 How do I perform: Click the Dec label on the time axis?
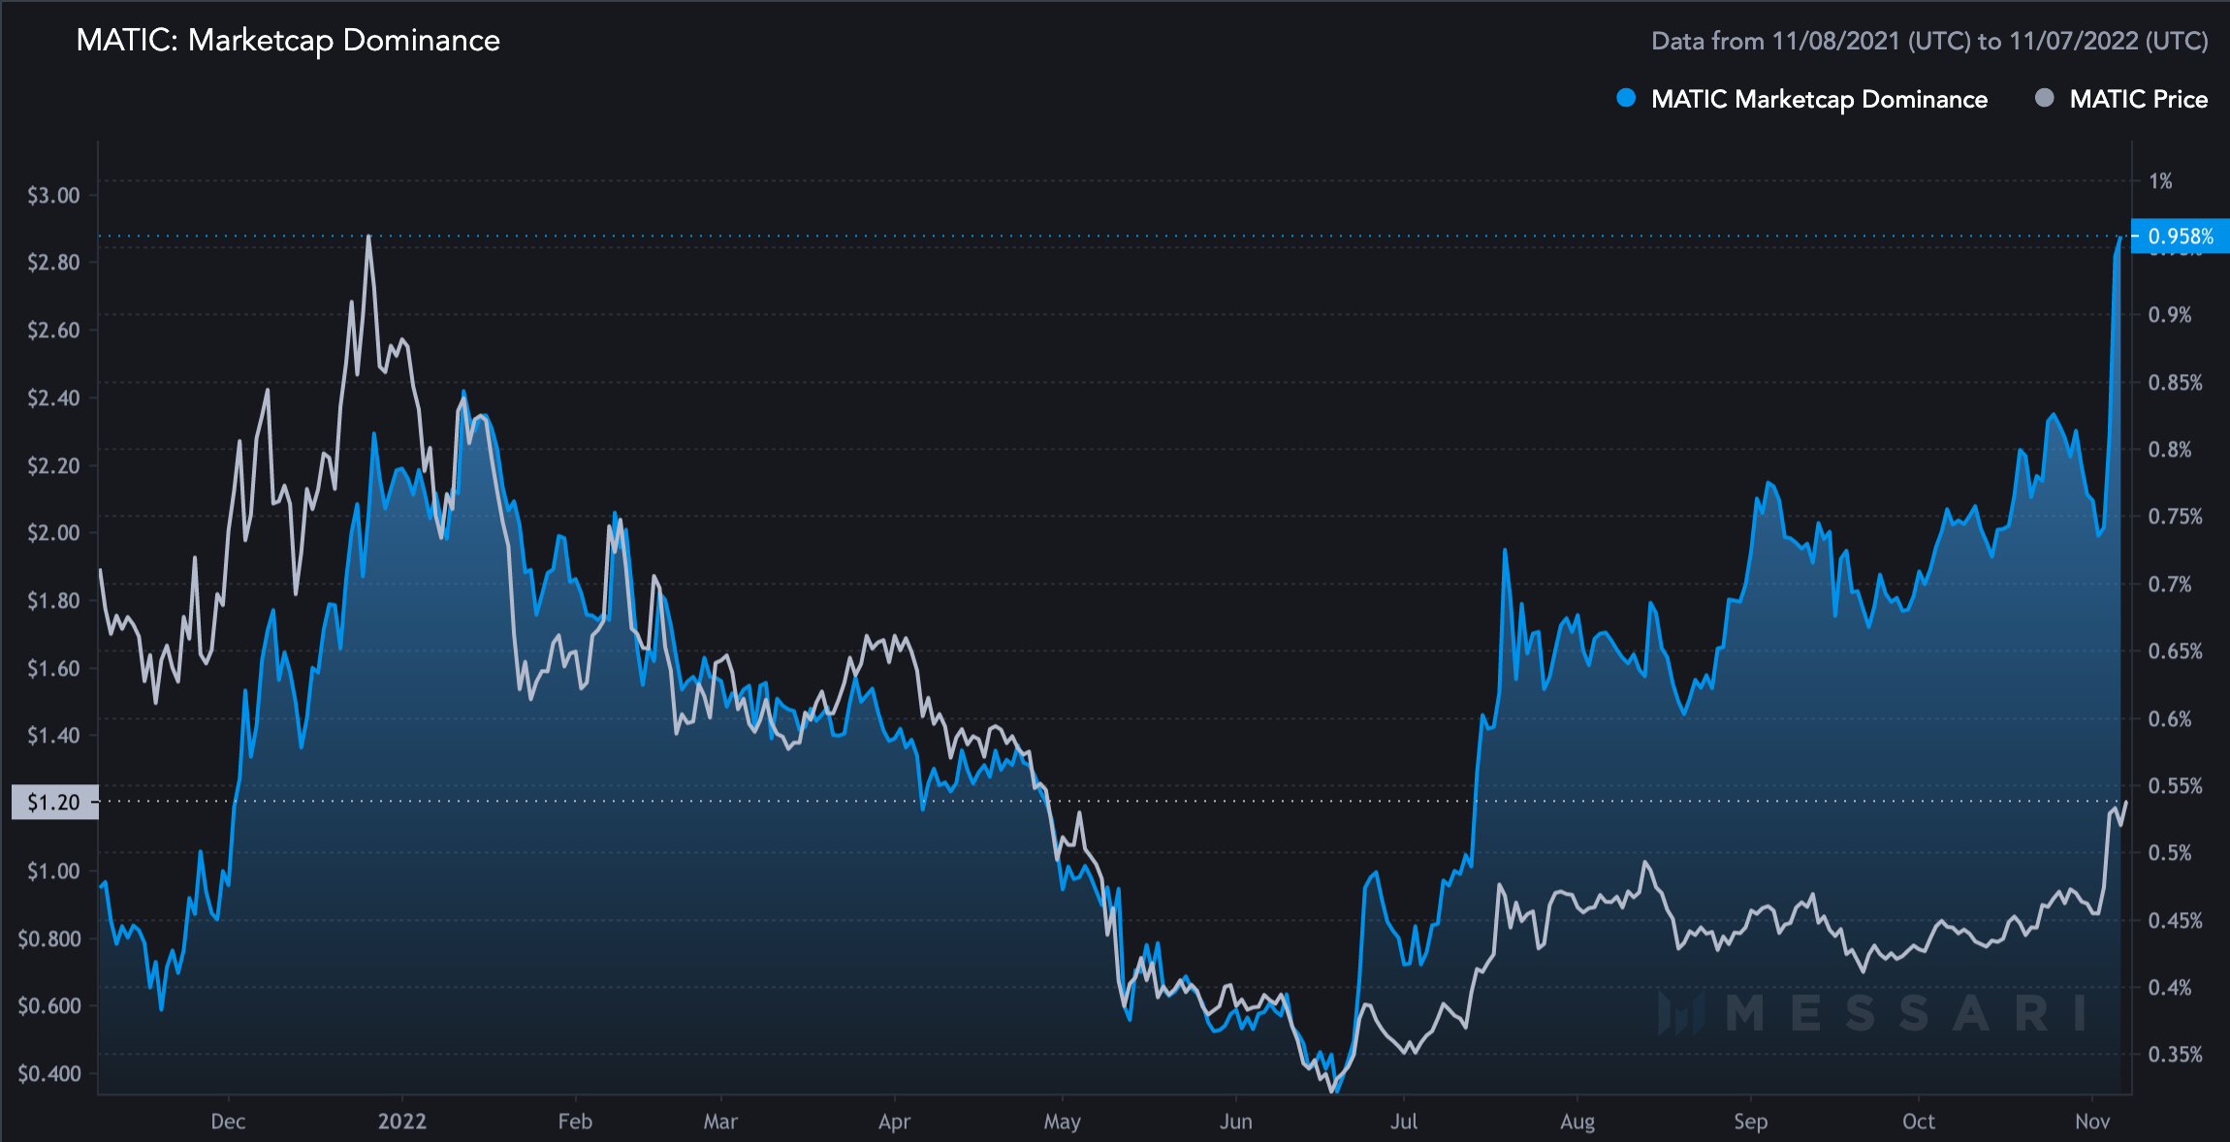click(x=228, y=1122)
